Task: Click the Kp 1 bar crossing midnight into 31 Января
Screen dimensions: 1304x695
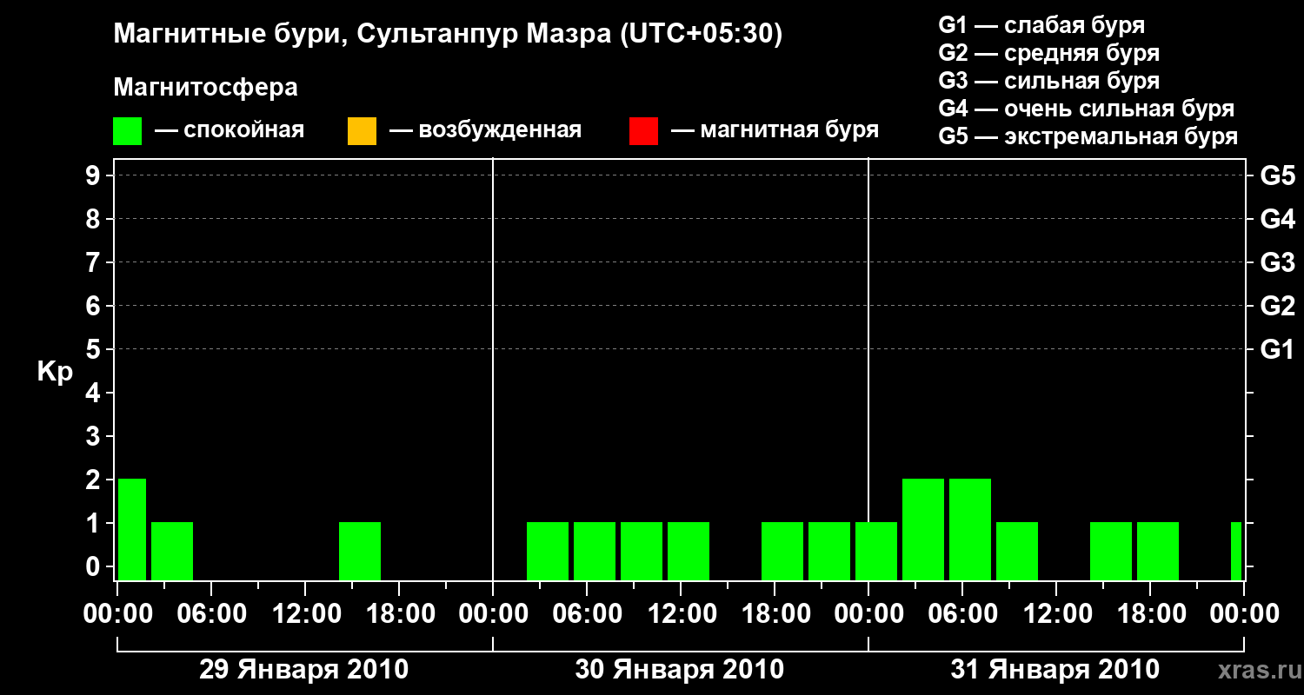Action: (x=876, y=551)
